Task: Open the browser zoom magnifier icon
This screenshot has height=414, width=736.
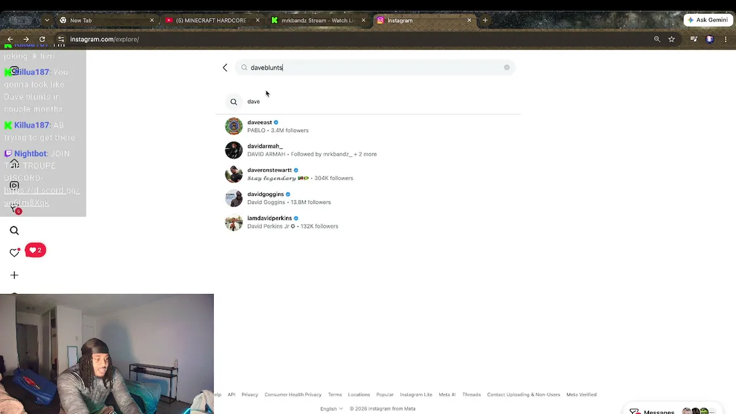Action: [657, 39]
